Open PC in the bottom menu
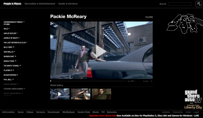The width and height of the screenshot is (203, 118). [x=103, y=112]
